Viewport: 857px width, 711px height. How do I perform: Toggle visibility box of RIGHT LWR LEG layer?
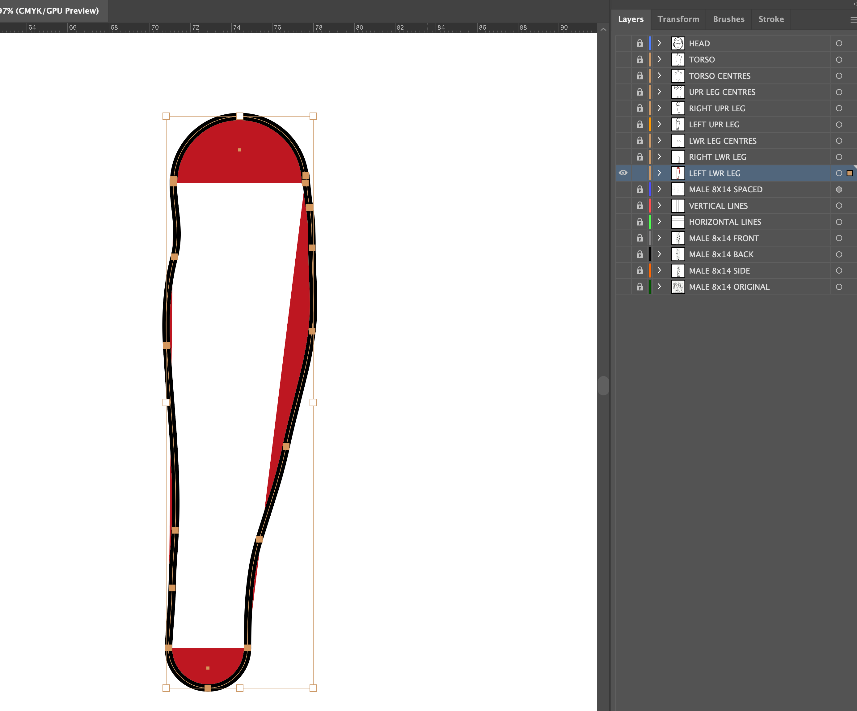[x=623, y=157]
